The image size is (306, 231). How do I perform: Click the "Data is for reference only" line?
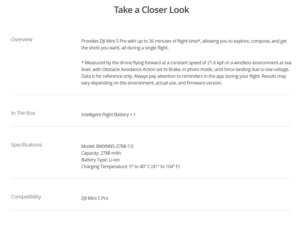click(x=184, y=76)
